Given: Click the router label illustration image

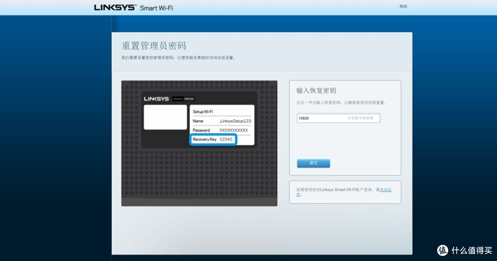Looking at the screenshot, I should (x=199, y=143).
